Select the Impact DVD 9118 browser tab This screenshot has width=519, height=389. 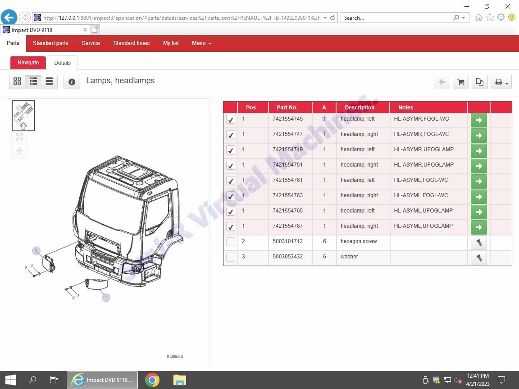(46, 30)
